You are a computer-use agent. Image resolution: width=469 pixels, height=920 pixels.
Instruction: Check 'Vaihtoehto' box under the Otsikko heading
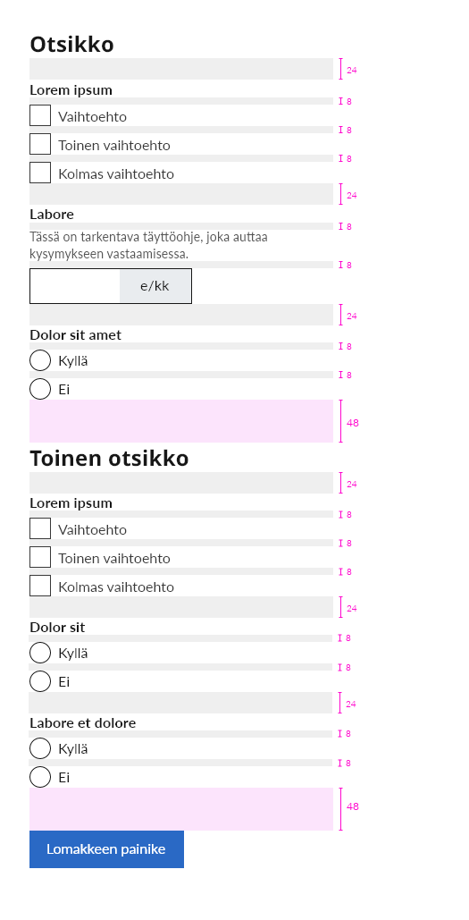pyautogui.click(x=40, y=115)
